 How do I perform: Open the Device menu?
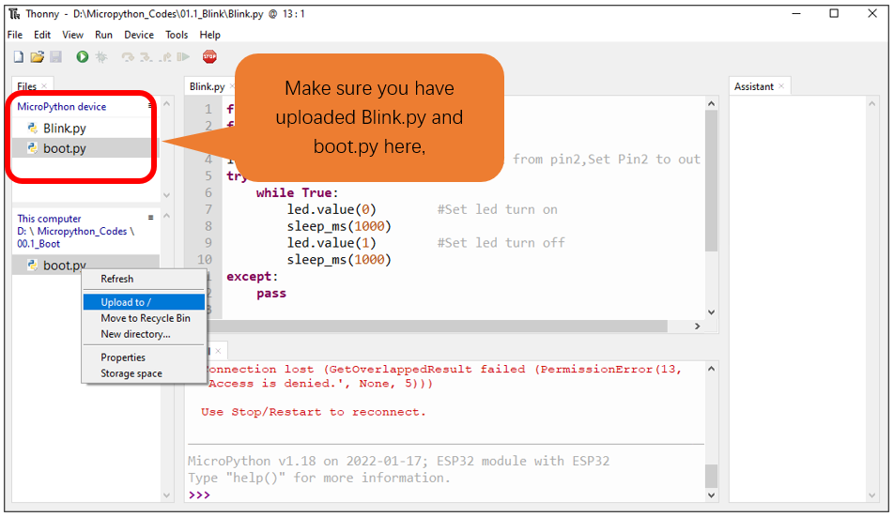139,35
